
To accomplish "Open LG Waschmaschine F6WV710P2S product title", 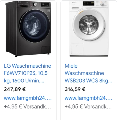I will 28,73.
